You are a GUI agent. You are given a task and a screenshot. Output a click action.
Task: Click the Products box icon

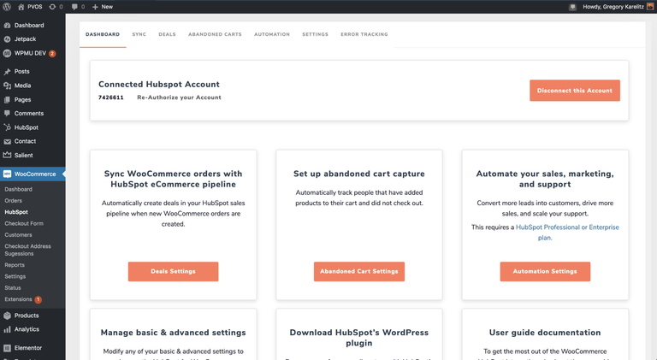[7, 316]
